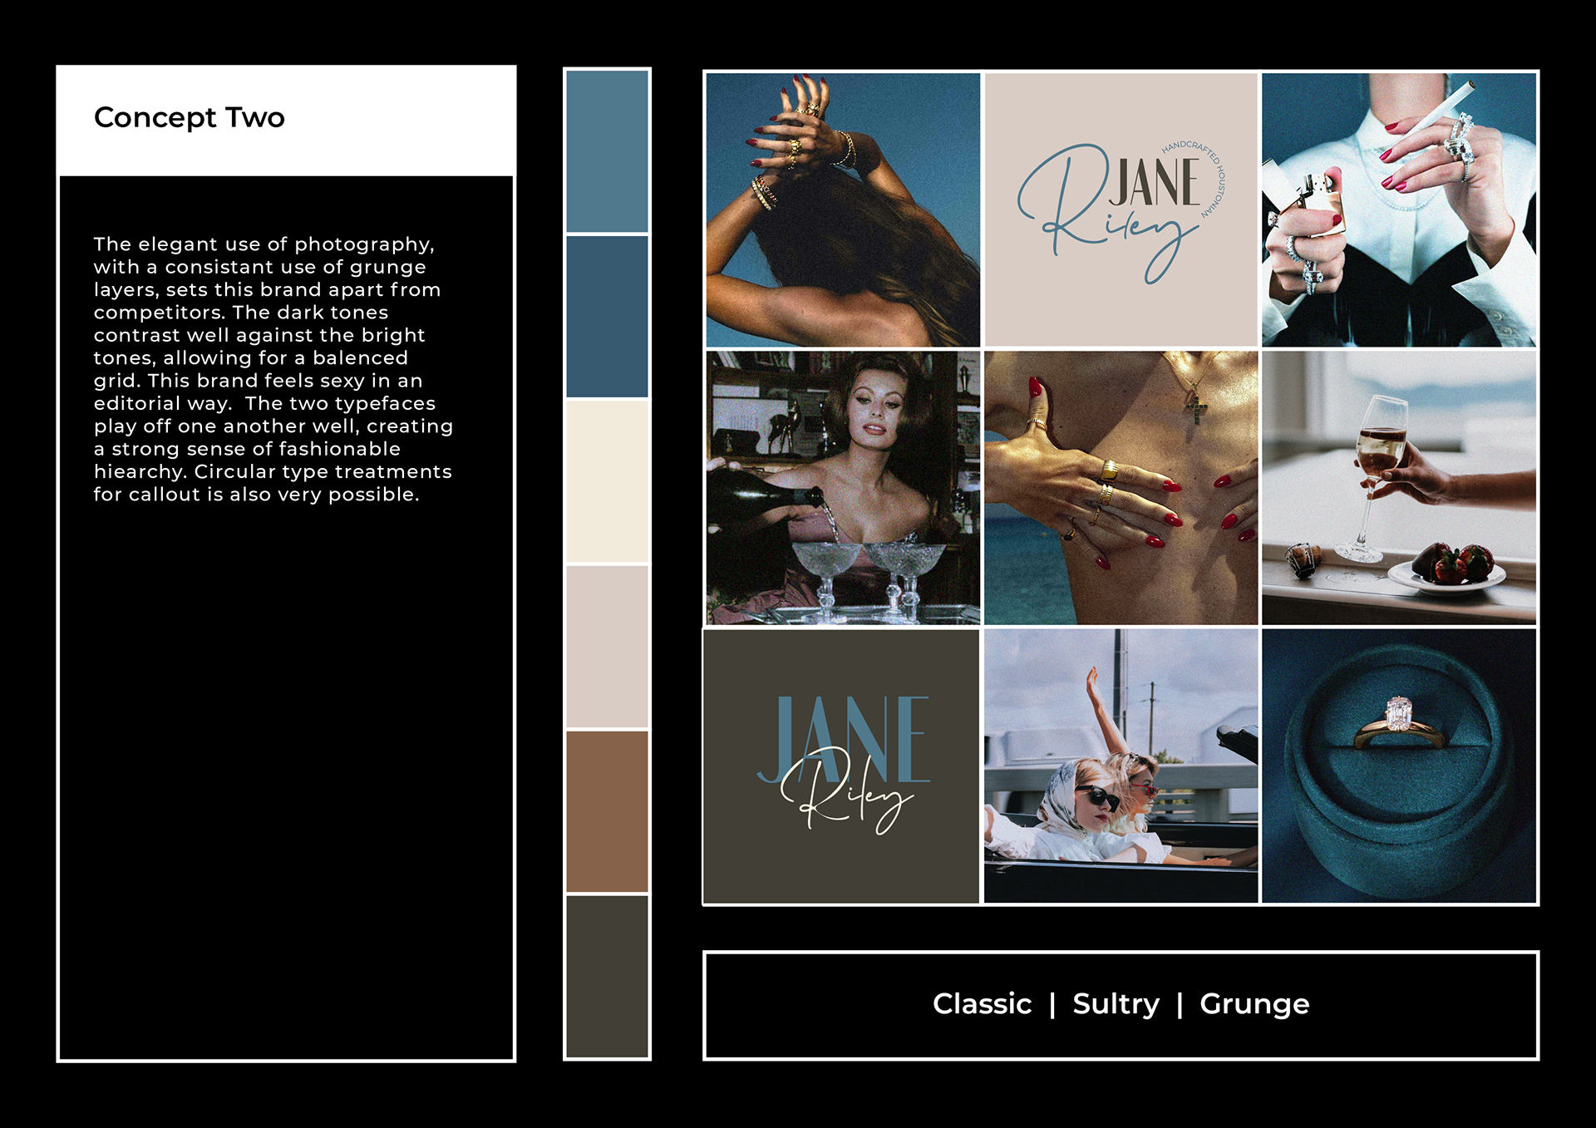Screen dimensions: 1596x1128
Task: Click the dark charcoal olive swatch
Action: (x=607, y=975)
